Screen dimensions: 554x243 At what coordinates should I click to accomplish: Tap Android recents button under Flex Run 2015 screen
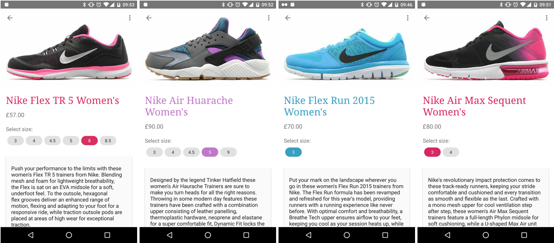pyautogui.click(x=385, y=235)
